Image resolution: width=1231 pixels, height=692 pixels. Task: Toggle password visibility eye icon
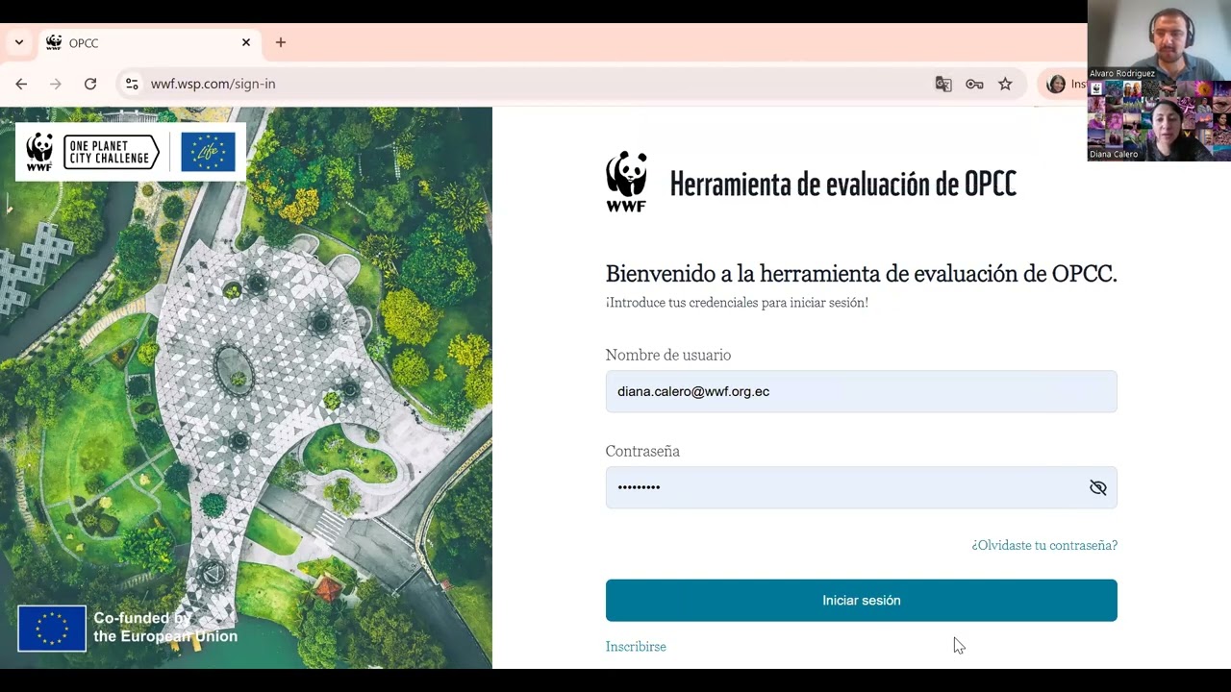pos(1097,487)
